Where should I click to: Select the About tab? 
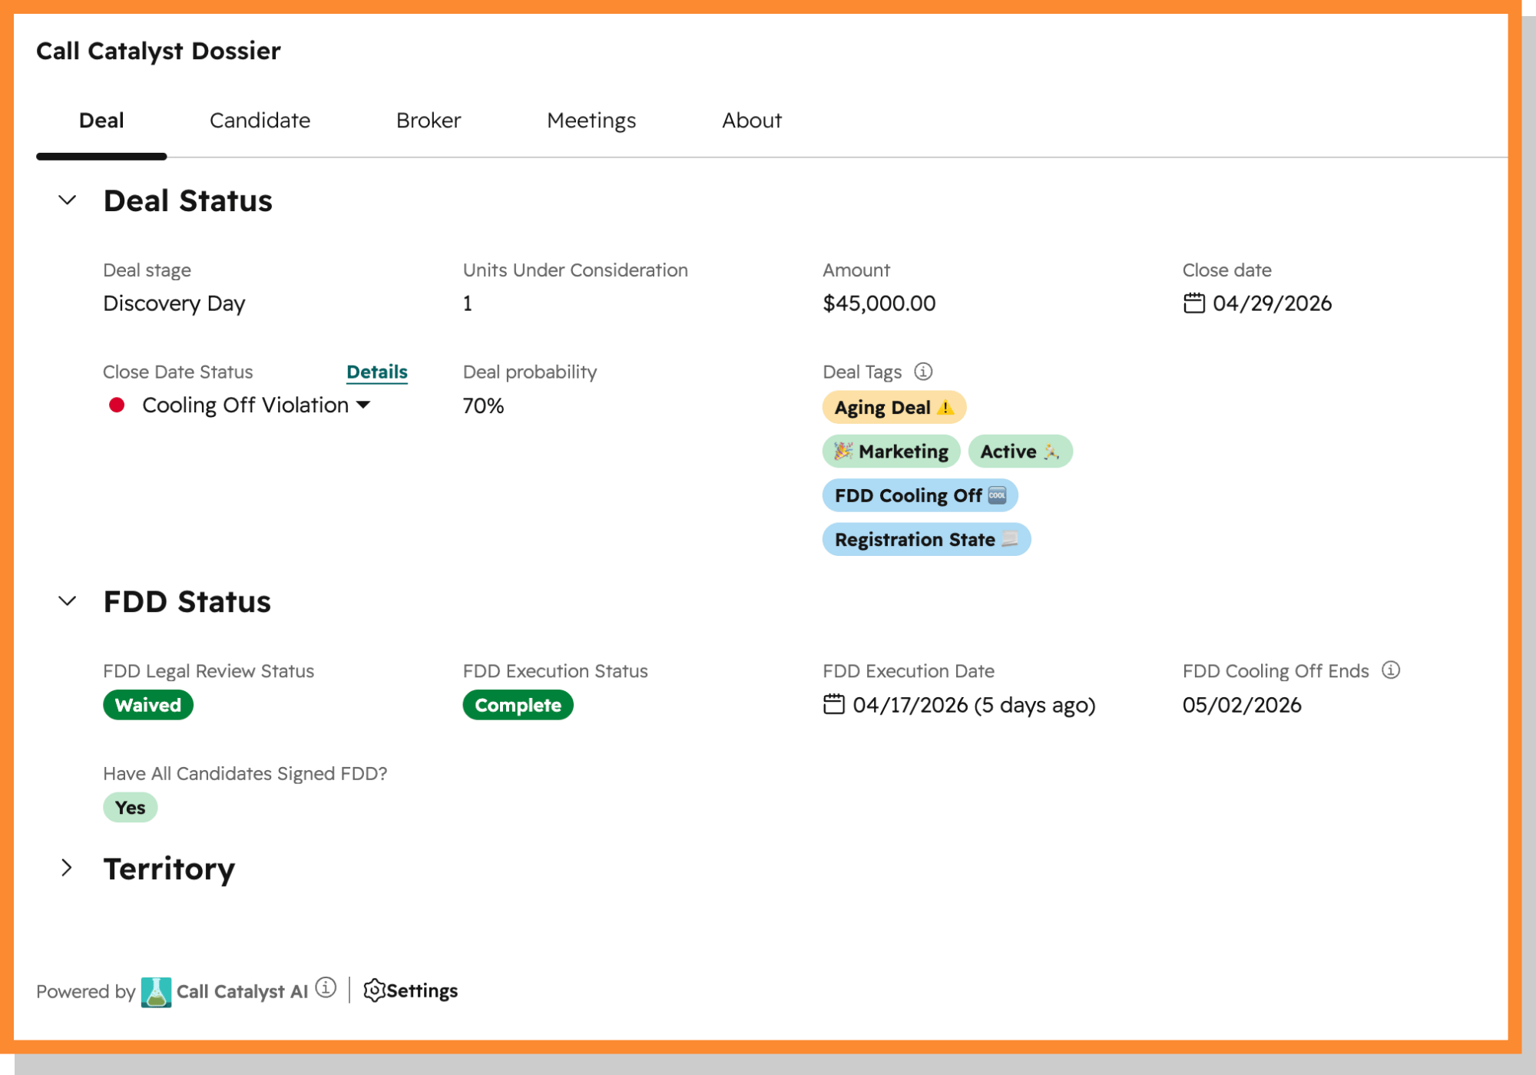[751, 121]
